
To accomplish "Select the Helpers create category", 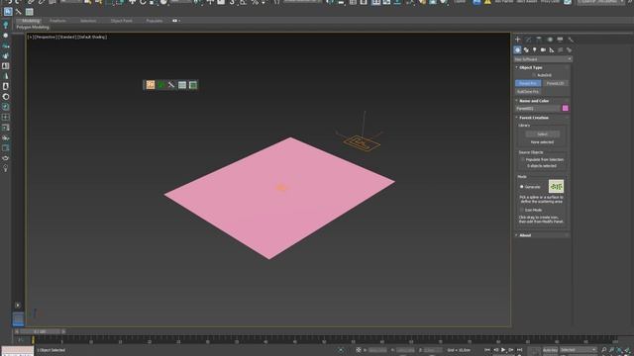I will coord(552,50).
